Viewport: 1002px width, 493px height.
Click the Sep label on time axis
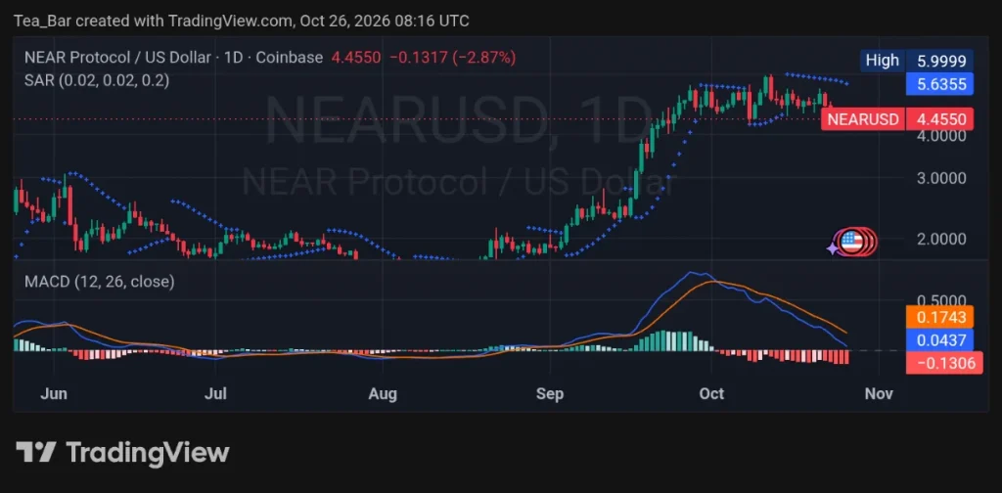[x=550, y=394]
